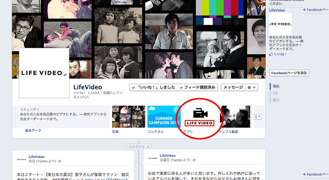The height and width of the screenshot is (180, 329).
Task: Click the globe privacy icon on left post
Action: pyautogui.click(x=60, y=161)
